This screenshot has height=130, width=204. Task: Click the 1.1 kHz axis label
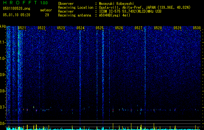click(x=3, y=42)
